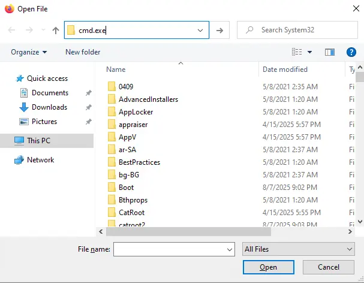This screenshot has width=364, height=284.
Task: Open the view options dropdown
Action: pyautogui.click(x=309, y=52)
